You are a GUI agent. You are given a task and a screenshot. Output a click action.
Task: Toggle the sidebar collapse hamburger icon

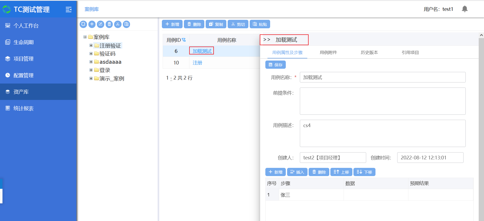[x=68, y=10]
